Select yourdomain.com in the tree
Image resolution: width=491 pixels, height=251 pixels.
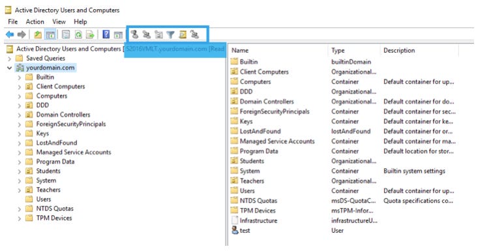(50, 68)
